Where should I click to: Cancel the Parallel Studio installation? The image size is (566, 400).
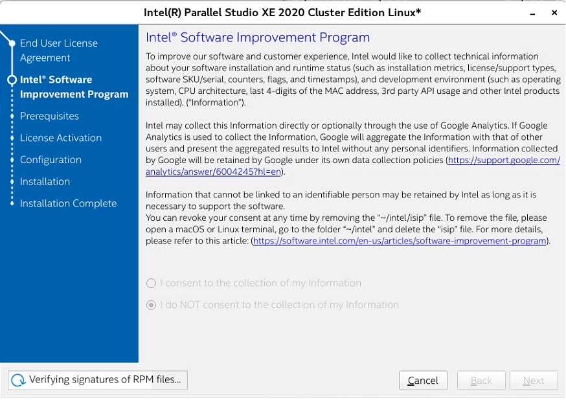423,380
